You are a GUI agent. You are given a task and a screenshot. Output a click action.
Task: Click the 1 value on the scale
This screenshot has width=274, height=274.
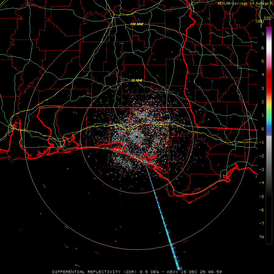click(x=263, y=115)
